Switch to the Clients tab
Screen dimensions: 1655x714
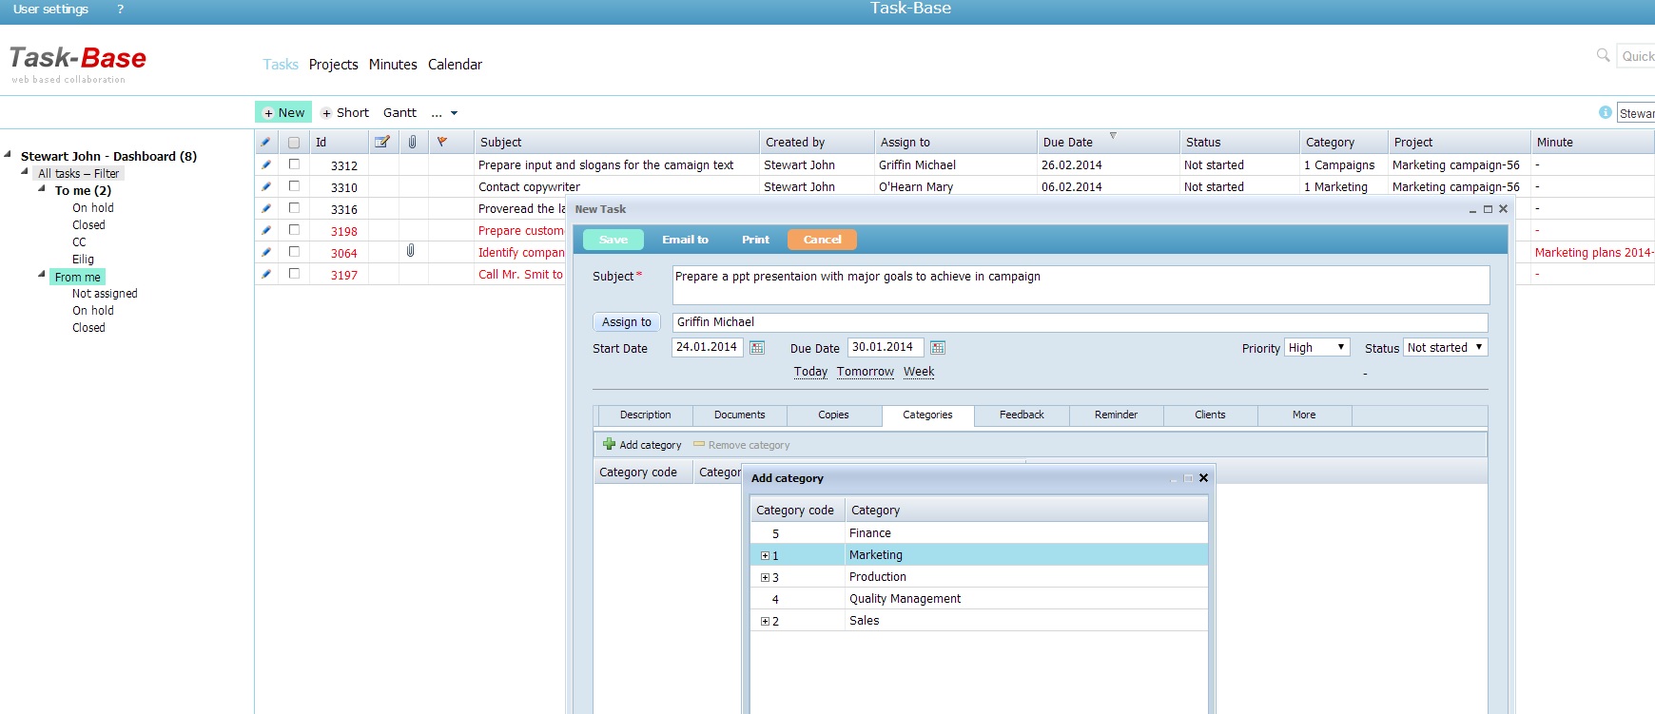[1210, 415]
